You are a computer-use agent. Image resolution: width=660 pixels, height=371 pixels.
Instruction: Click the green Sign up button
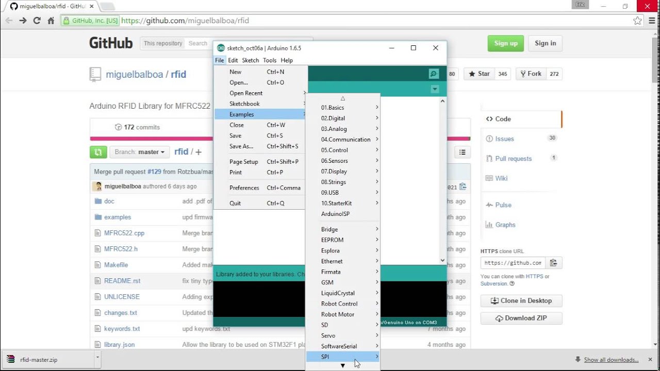[506, 43]
